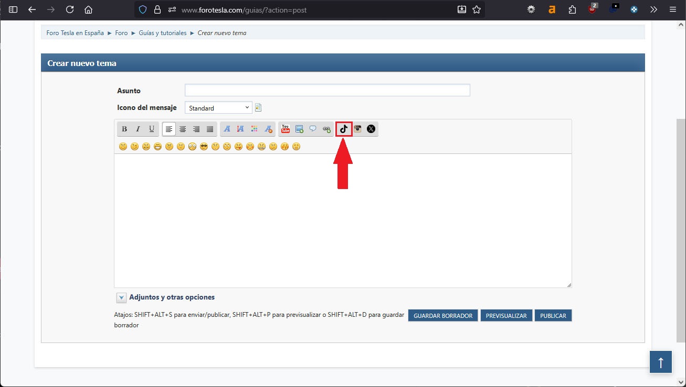The image size is (686, 387).
Task: Click into the Asunto text field
Action: [327, 90]
